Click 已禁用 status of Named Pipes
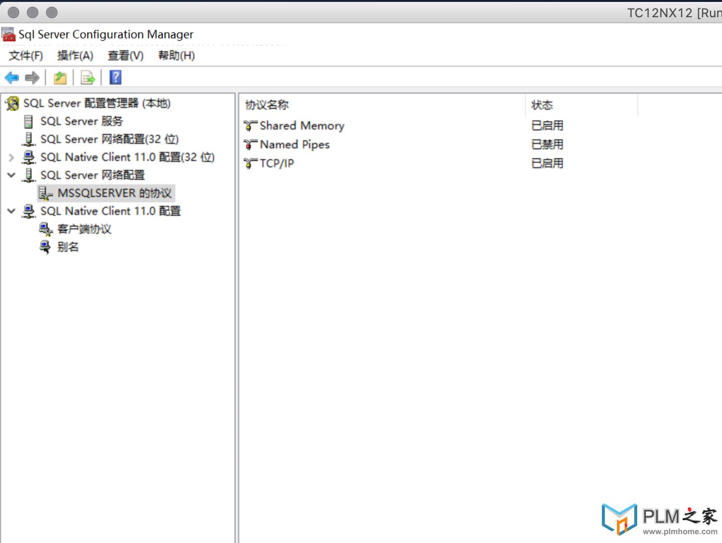722x543 pixels. (x=547, y=144)
